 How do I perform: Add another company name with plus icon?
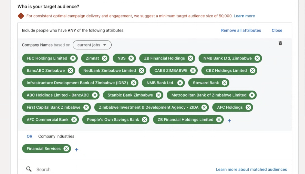(229, 121)
